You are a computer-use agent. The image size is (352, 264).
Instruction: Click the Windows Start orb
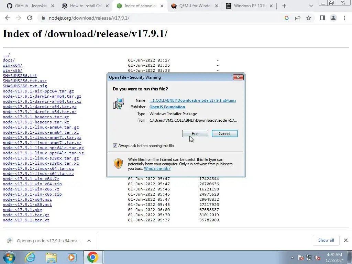9,257
